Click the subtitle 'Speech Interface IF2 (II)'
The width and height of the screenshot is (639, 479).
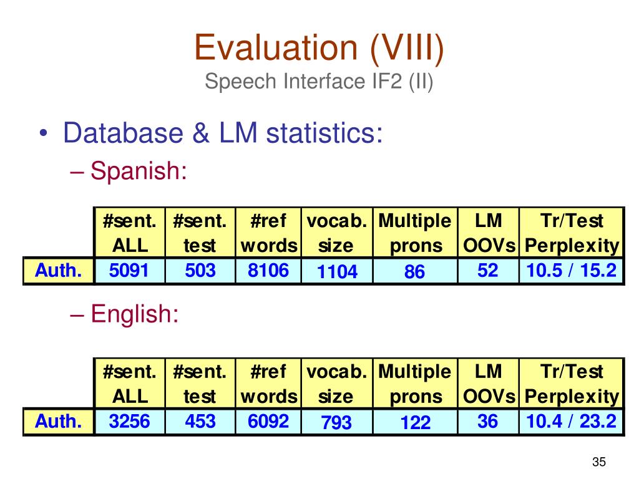(x=319, y=81)
